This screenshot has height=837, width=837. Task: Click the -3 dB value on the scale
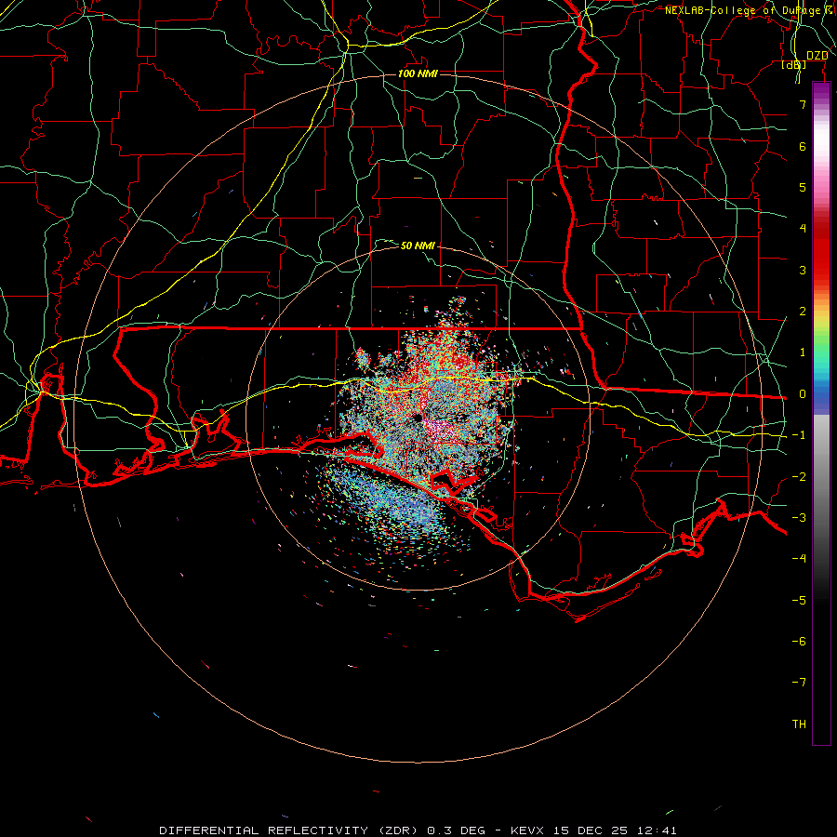[799, 518]
